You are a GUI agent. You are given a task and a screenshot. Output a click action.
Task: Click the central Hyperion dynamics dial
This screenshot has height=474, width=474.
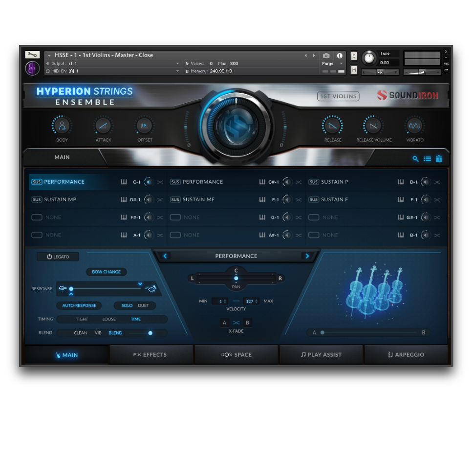click(x=236, y=126)
